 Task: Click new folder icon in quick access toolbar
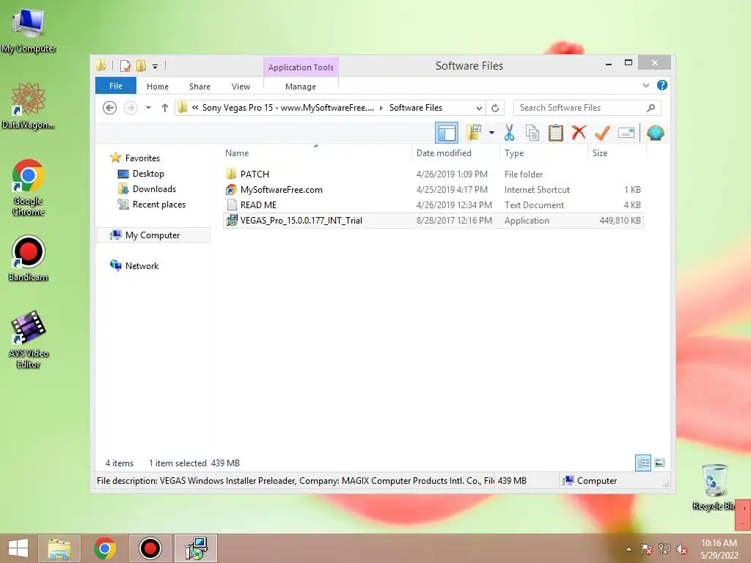(x=141, y=66)
